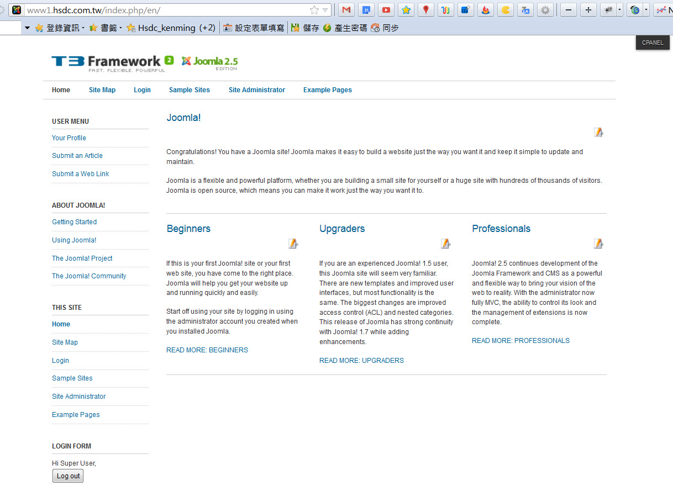This screenshot has height=491, width=673.
Task: Click the Joomla site favicon in address bar
Action: (x=17, y=10)
